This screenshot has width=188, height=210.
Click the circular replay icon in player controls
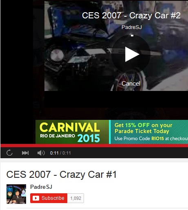point(9,153)
